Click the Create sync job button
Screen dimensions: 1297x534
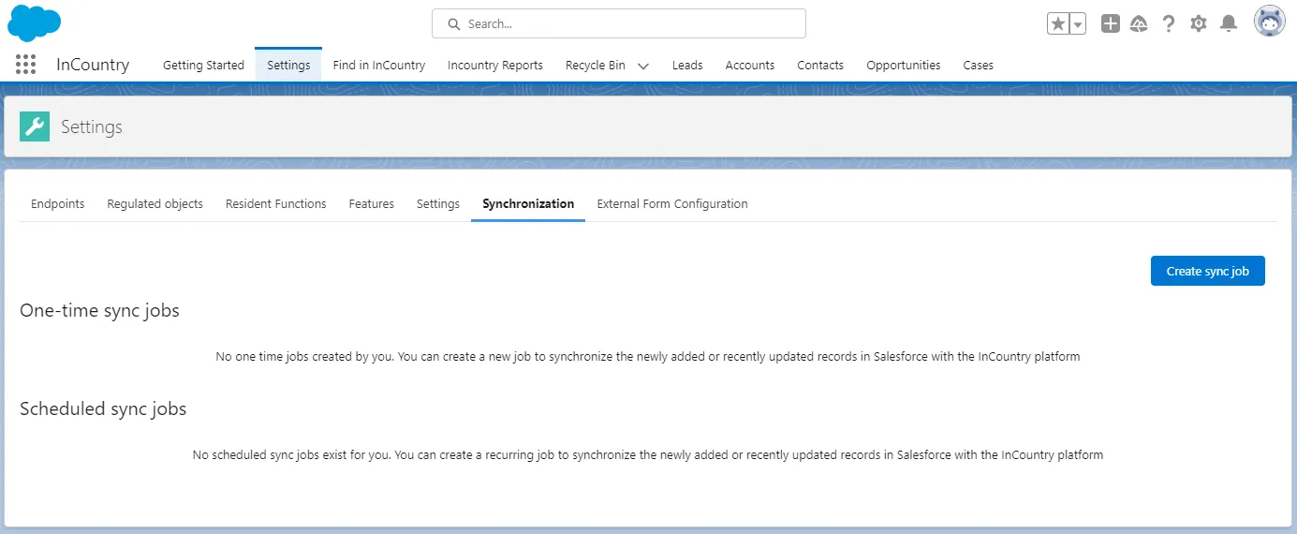click(x=1207, y=271)
